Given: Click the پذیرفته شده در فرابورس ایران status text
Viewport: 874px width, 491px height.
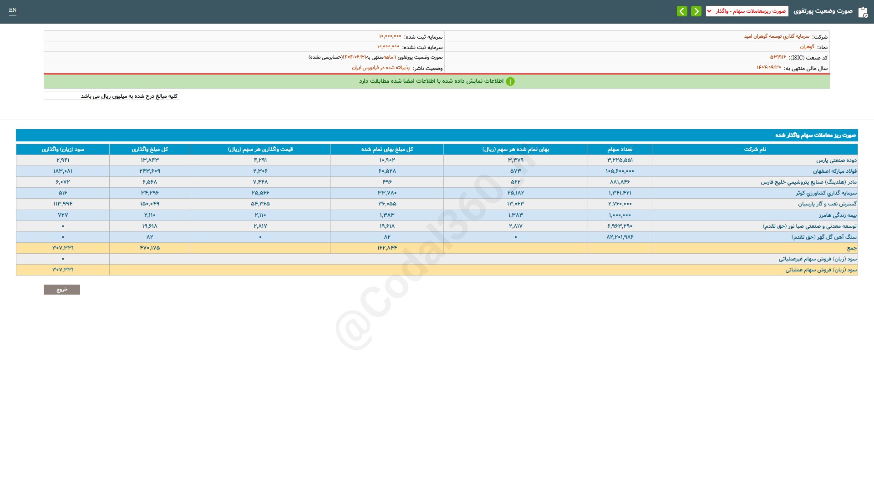Looking at the screenshot, I should [381, 68].
